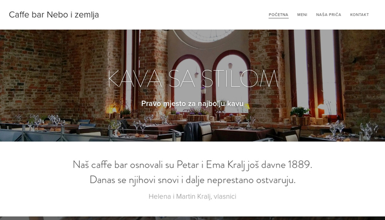
Task: Go to the MENI page
Action: [302, 15]
